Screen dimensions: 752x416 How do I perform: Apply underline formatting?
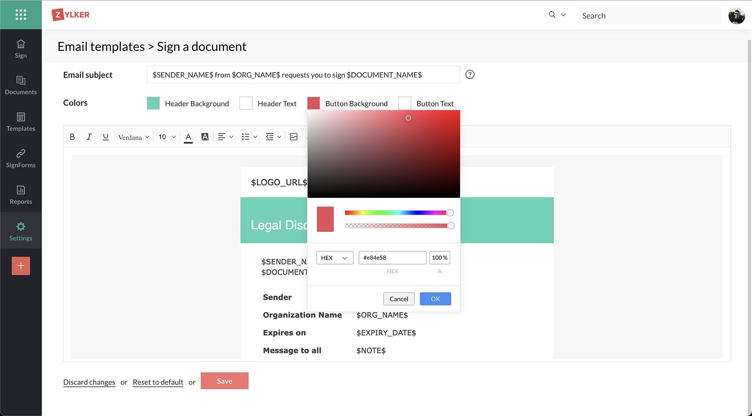pyautogui.click(x=105, y=137)
